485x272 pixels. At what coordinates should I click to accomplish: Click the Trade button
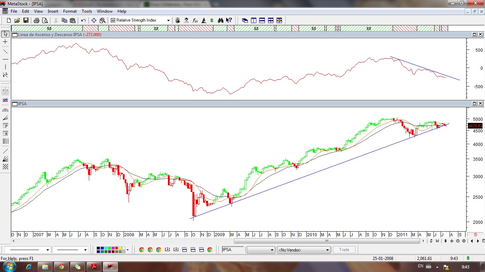[x=344, y=250]
